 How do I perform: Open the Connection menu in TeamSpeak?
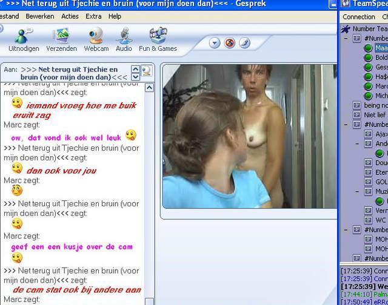click(359, 17)
